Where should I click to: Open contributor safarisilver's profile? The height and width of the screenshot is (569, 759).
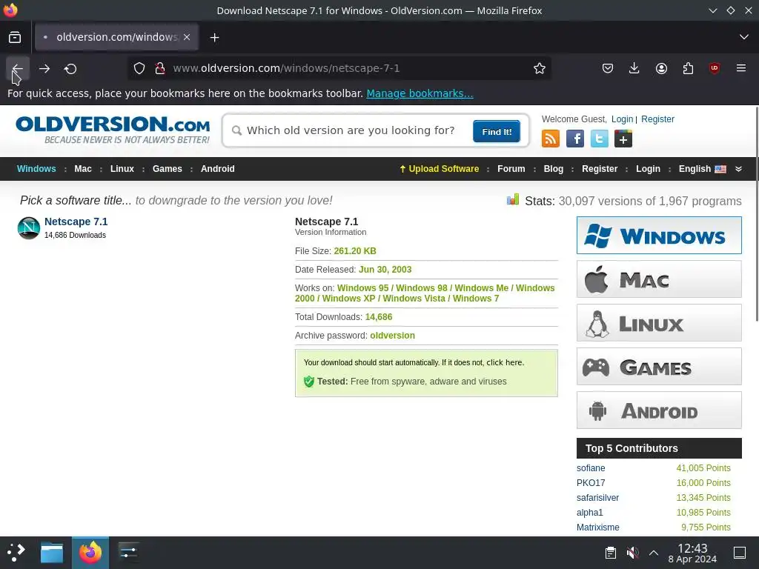point(597,497)
